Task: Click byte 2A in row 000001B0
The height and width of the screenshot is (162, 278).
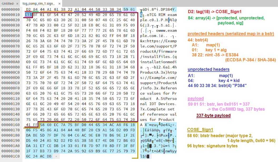Action: pos(70,151)
